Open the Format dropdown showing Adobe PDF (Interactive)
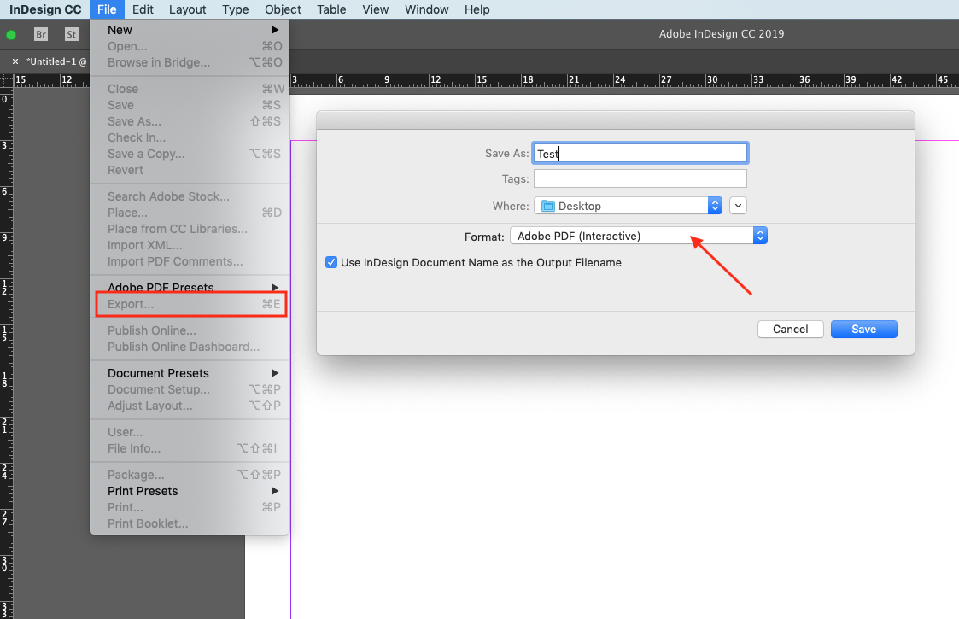The image size is (959, 619). tap(638, 236)
